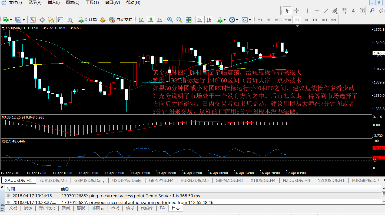Screen dimensions: 385x215
Task: Toggle AutoTrading (自动交易) button
Action: pos(121,20)
